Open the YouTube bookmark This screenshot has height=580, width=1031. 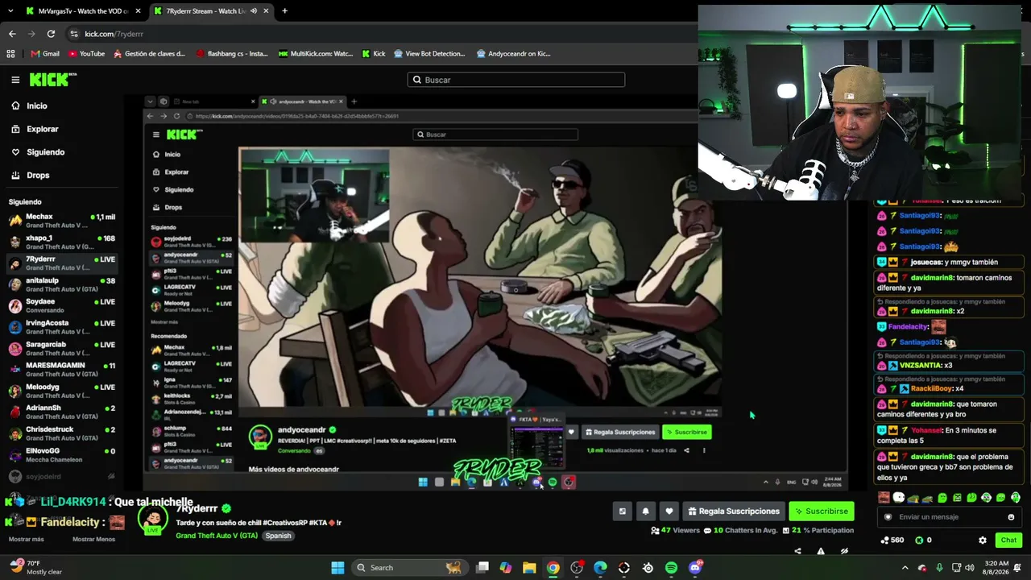pyautogui.click(x=86, y=54)
